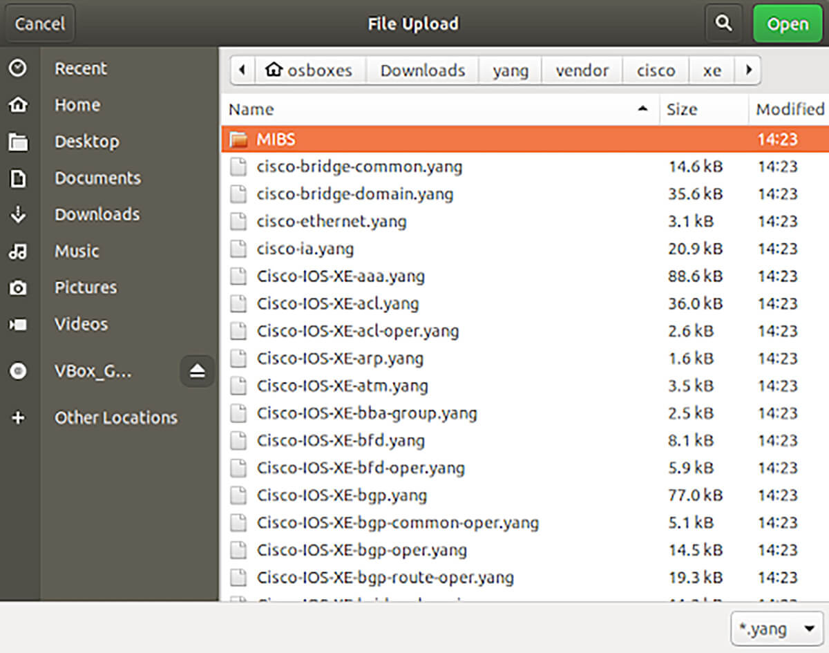Click the file icon for Cisco-IOS-XE-acl.yang
Image resolution: width=829 pixels, height=653 pixels.
[x=238, y=303]
